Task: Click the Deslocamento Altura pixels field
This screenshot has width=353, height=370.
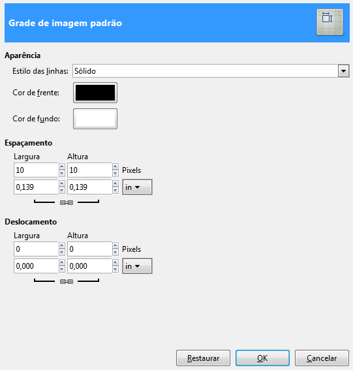Action: pyautogui.click(x=89, y=249)
